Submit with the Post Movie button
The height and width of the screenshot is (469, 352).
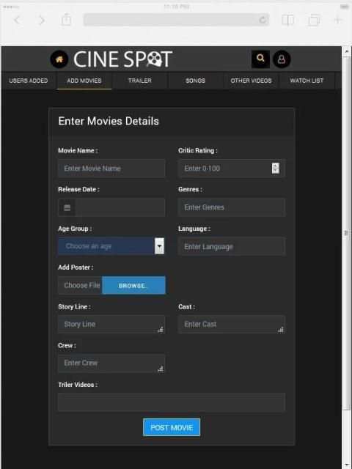coord(172,427)
